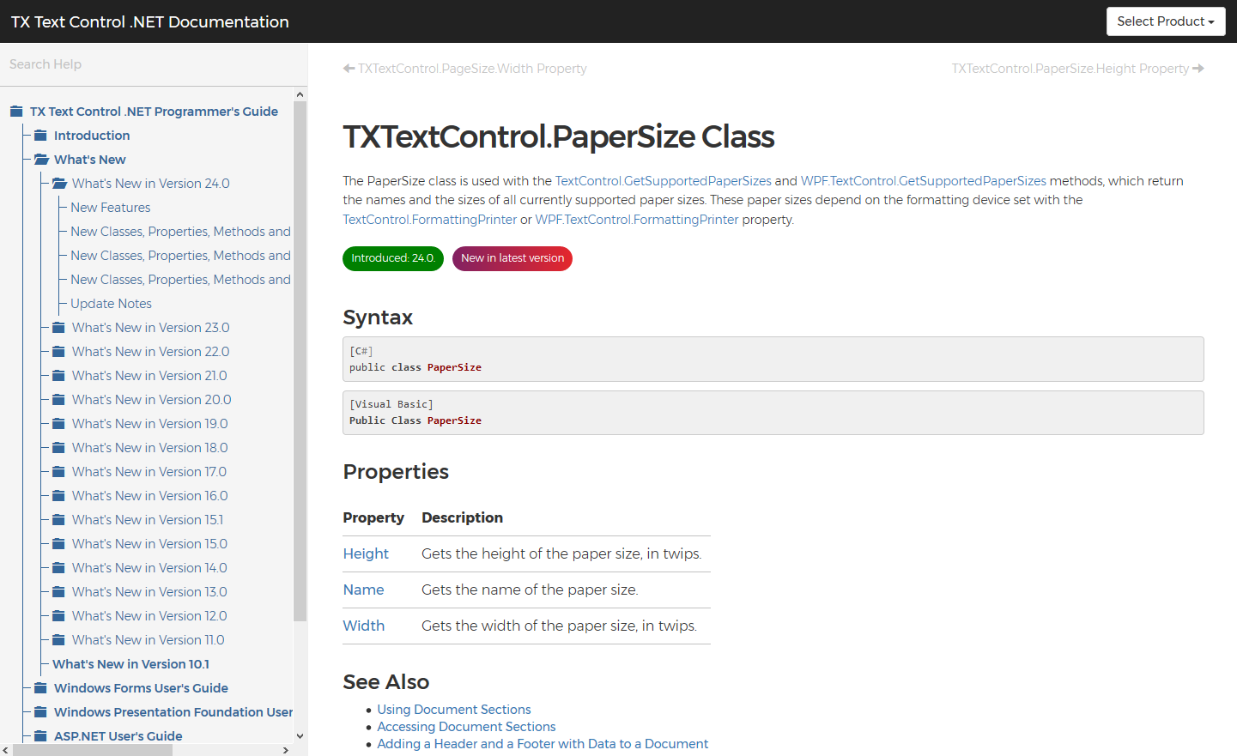The width and height of the screenshot is (1237, 756).
Task: Click the horizontal scroll right arrow
Action: pos(286,750)
